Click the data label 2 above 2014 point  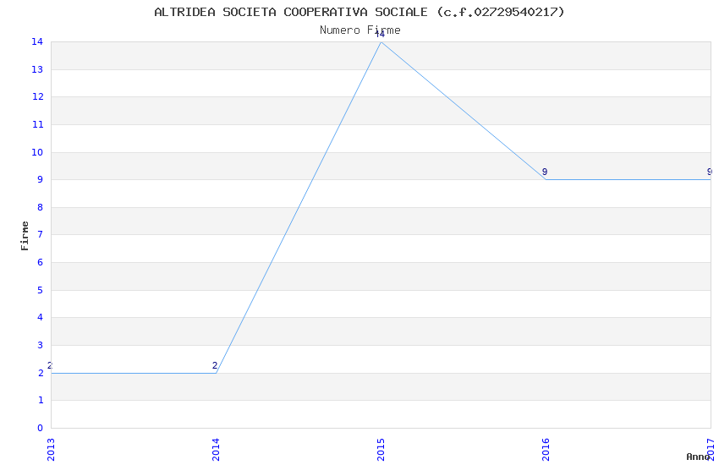click(x=215, y=365)
